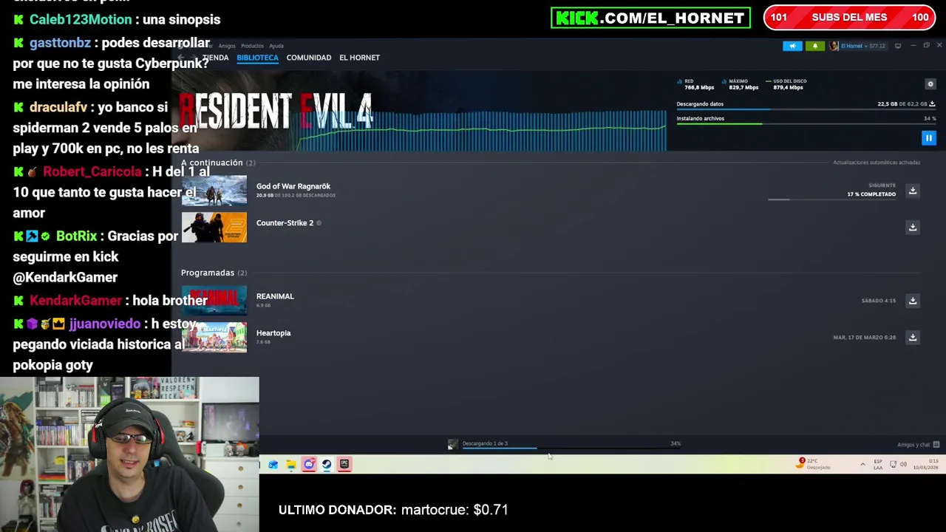Click 'Descargando datos' progress bar
This screenshot has height=532, width=946.
click(806, 109)
